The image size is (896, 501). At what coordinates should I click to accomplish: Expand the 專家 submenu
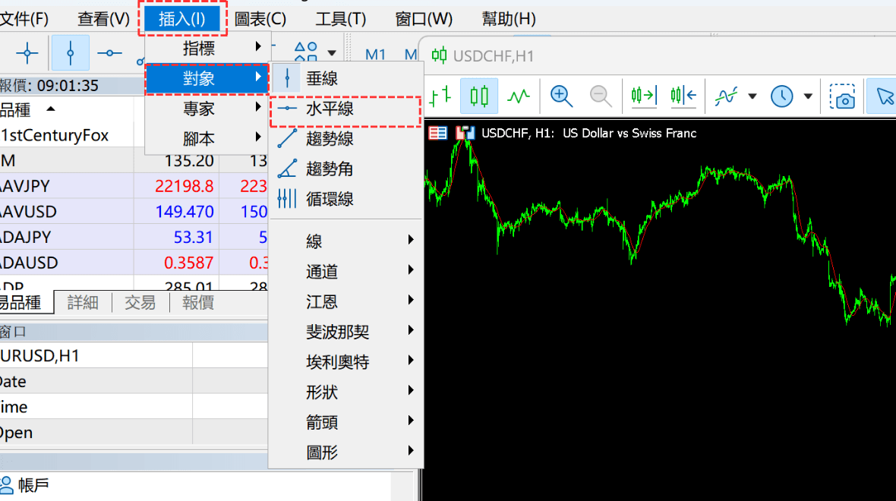[x=207, y=109]
